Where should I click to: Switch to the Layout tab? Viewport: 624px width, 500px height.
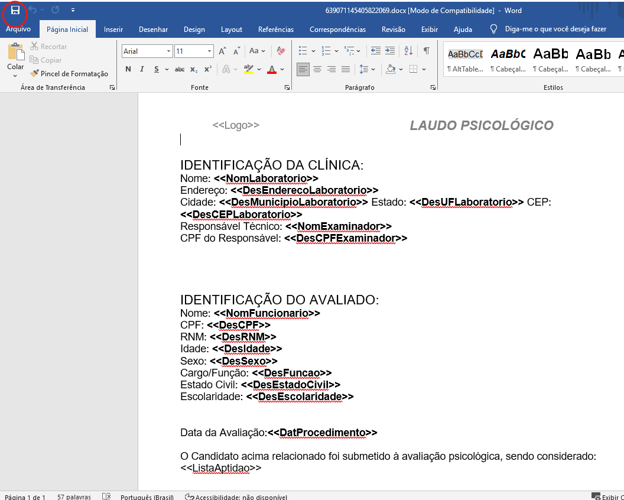tap(231, 30)
